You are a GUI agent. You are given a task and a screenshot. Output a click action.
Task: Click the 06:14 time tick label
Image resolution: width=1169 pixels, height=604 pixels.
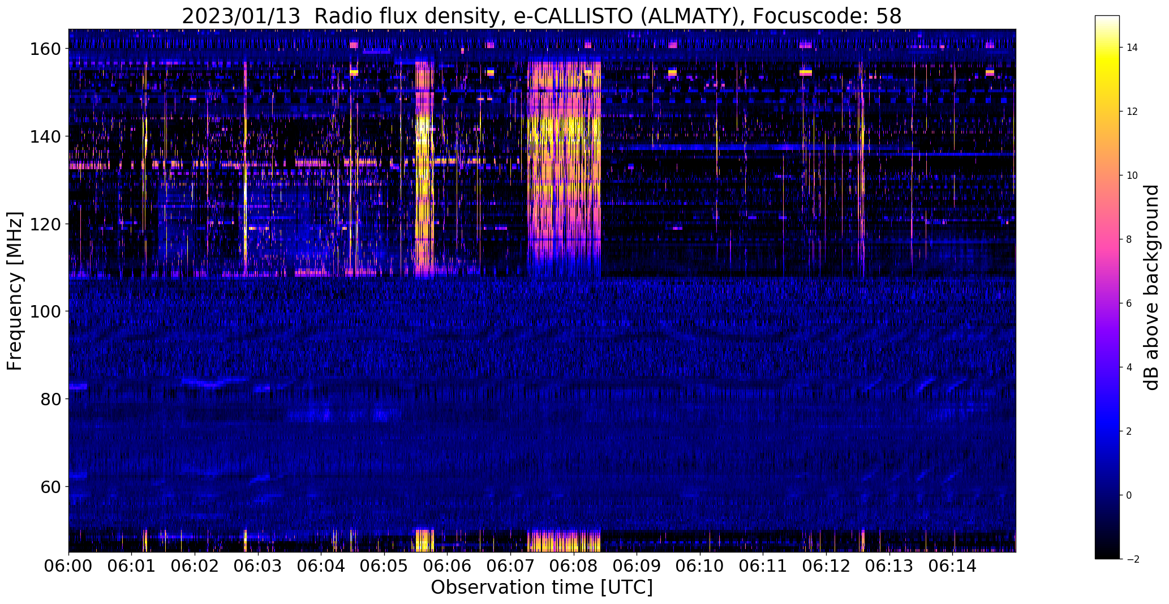pyautogui.click(x=953, y=565)
